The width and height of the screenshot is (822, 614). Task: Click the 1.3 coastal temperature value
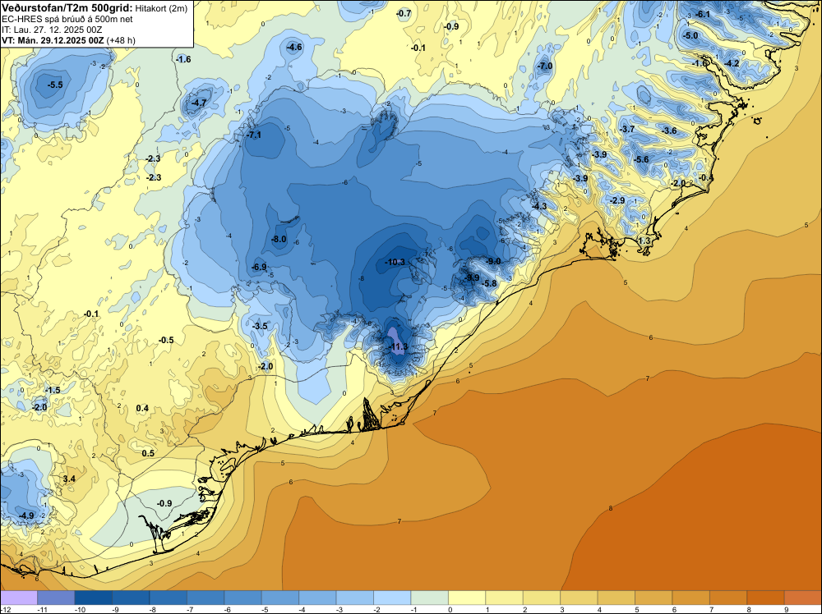point(644,241)
